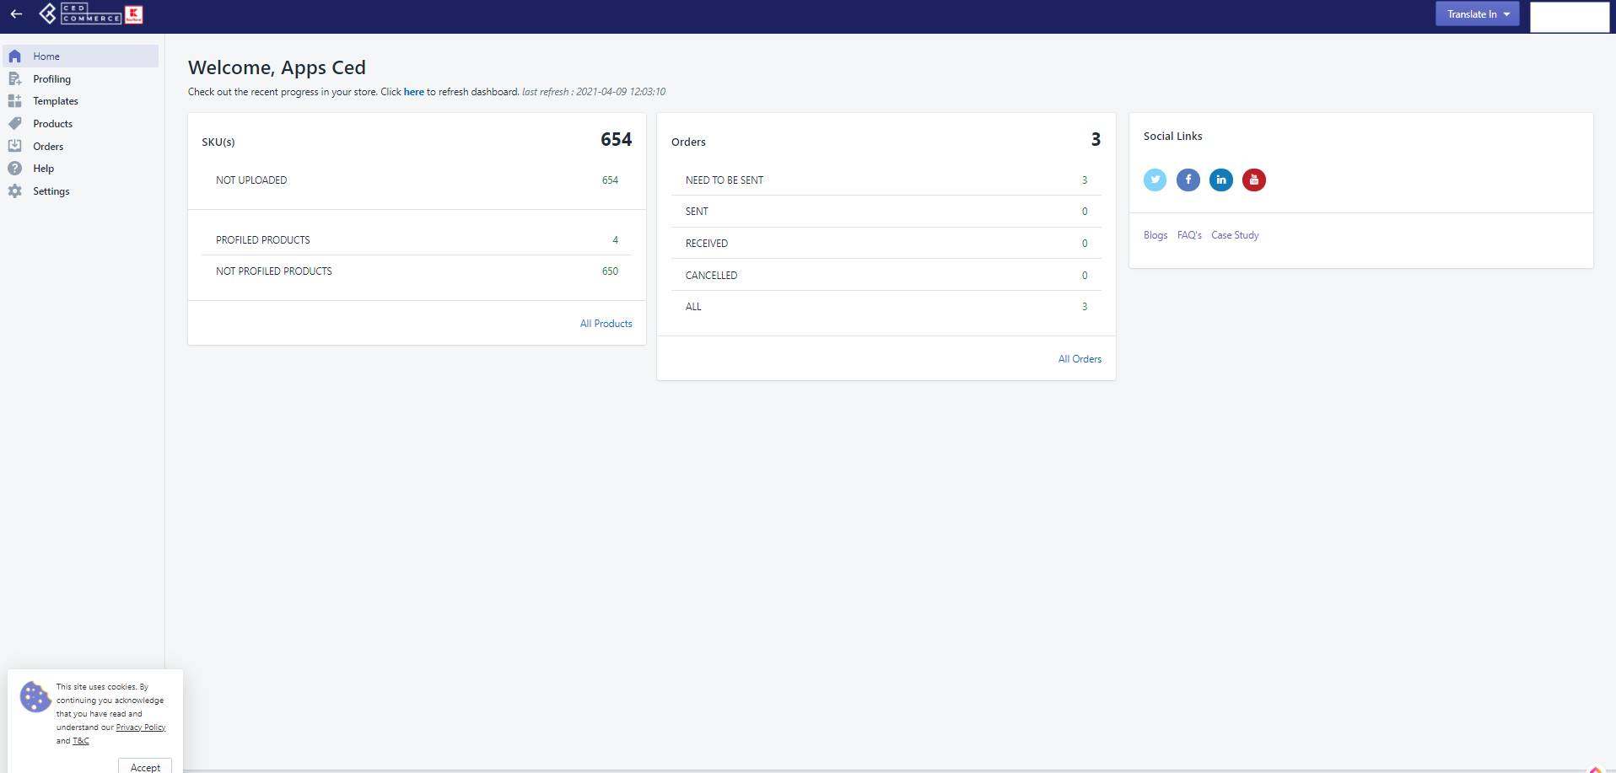This screenshot has height=773, width=1616.
Task: Click the back arrow in top bar
Action: coord(14,13)
